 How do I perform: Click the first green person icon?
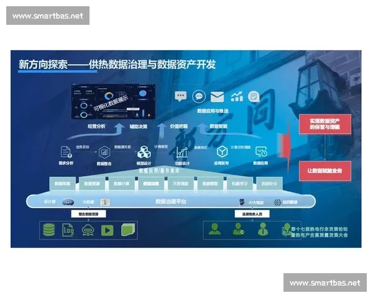(214, 229)
